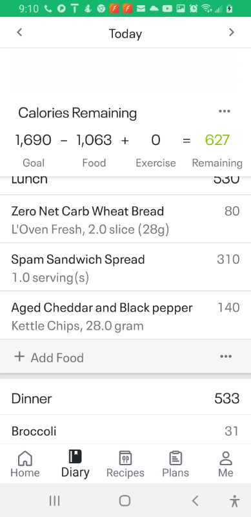Image resolution: width=251 pixels, height=517 pixels.
Task: Tap Add Food under Lunch
Action: tap(49, 357)
